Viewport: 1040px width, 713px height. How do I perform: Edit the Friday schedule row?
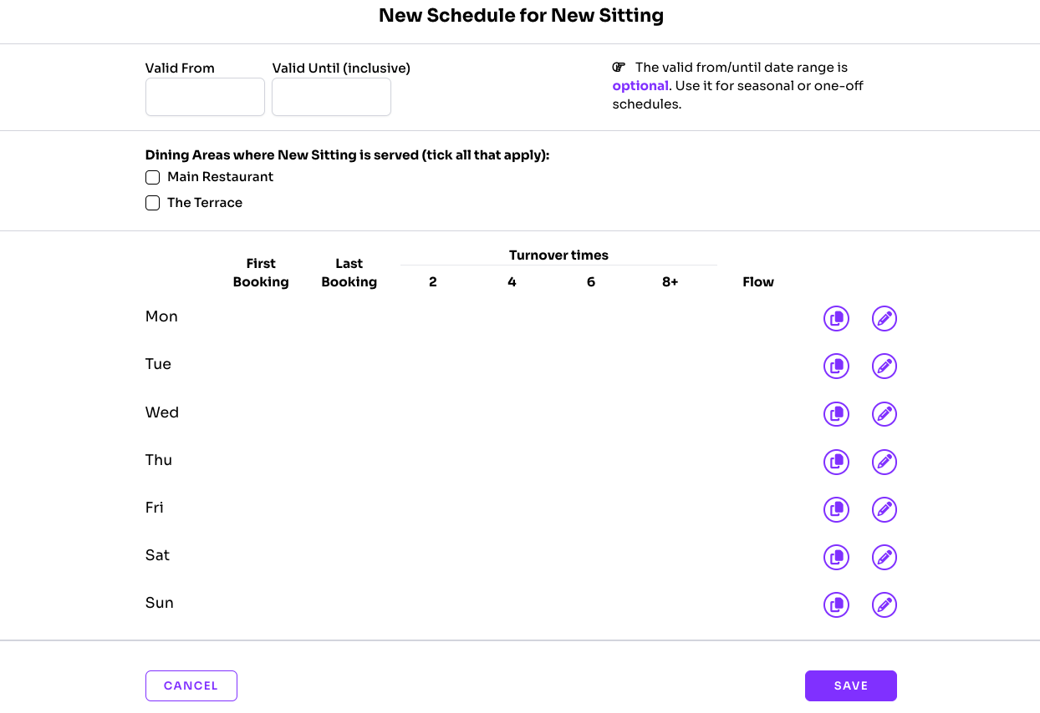coord(885,509)
